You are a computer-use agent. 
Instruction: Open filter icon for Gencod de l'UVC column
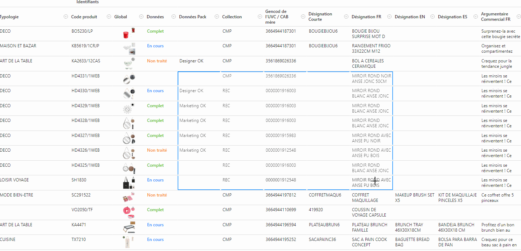point(303,17)
